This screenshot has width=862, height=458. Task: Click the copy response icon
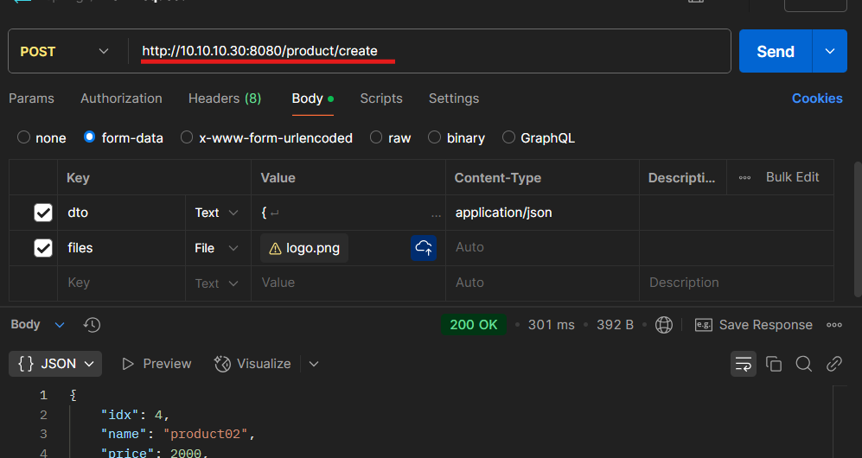click(774, 364)
